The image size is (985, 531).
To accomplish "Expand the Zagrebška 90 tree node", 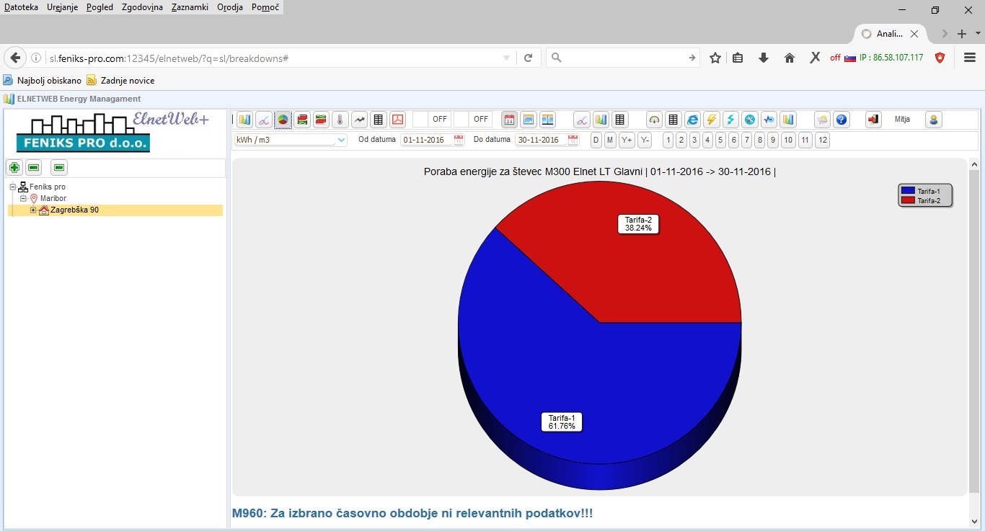I will click(33, 210).
